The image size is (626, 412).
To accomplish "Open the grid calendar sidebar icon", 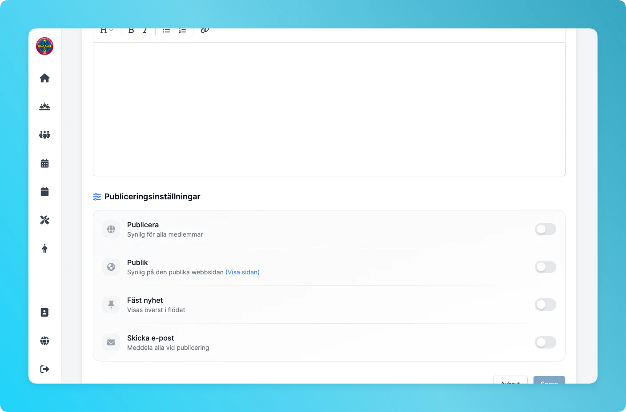I will coord(44,163).
